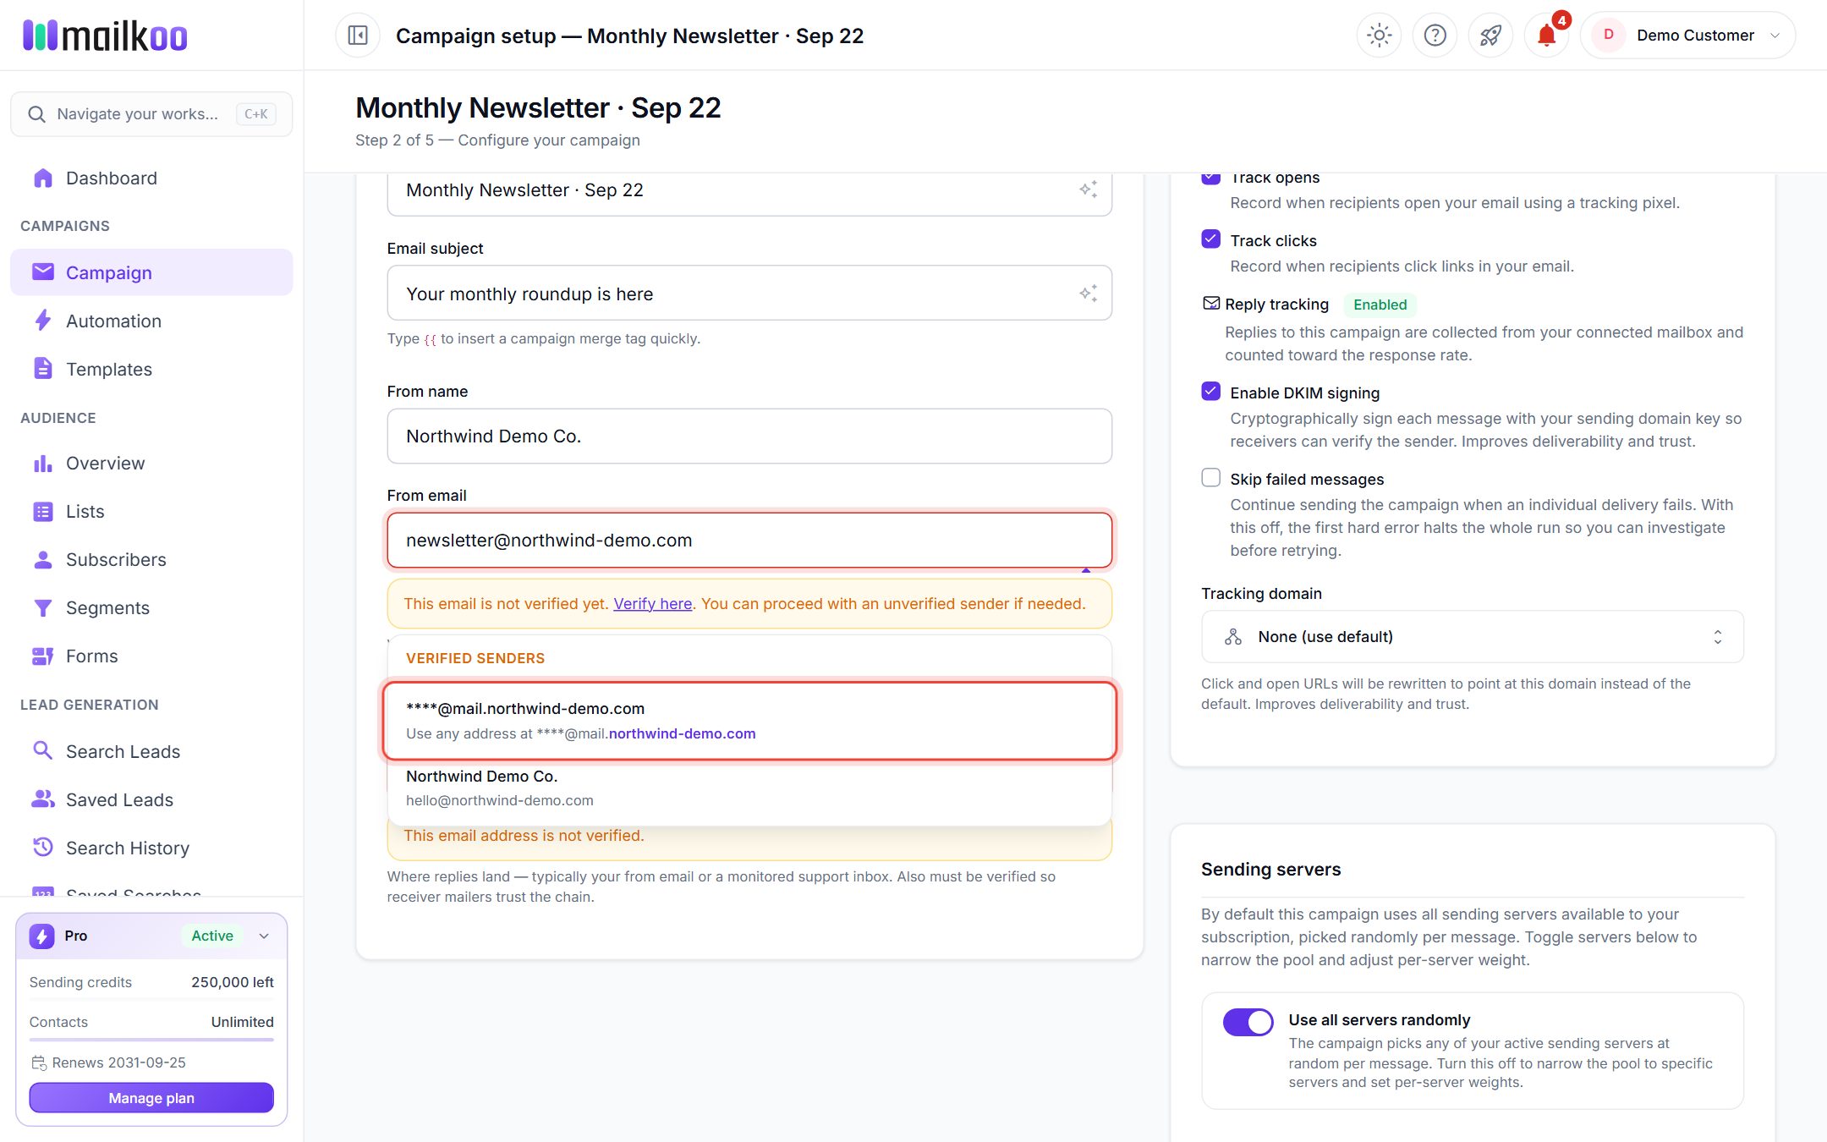Click the Verify here link
This screenshot has width=1827, height=1142.
[652, 604]
